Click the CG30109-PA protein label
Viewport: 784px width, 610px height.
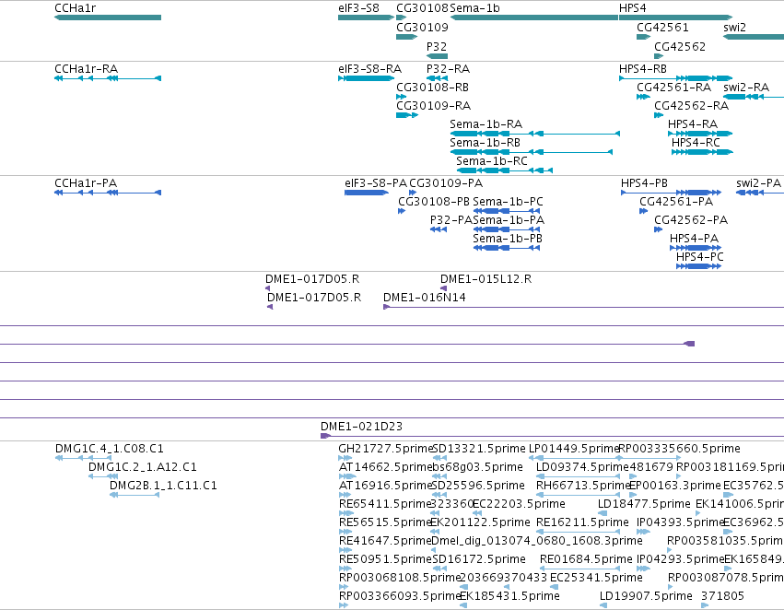click(x=446, y=183)
